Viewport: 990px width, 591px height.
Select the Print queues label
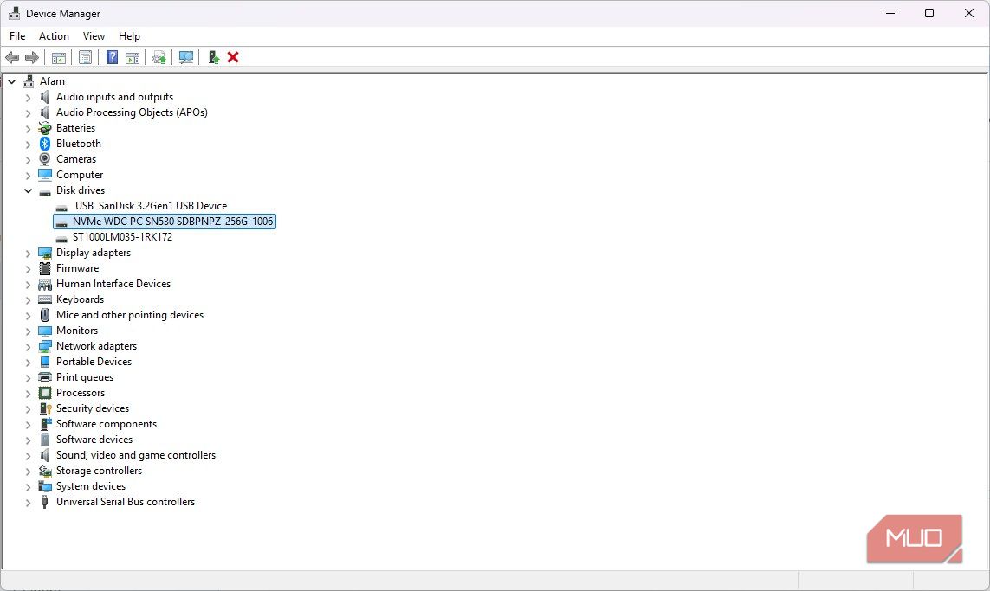[85, 377]
